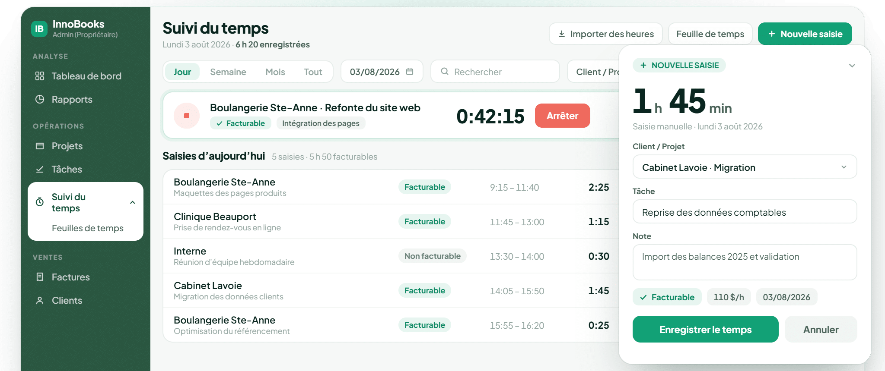Click duration 1:15 of Clinique Beauport
Screen dimensions: 885x371
tap(598, 222)
